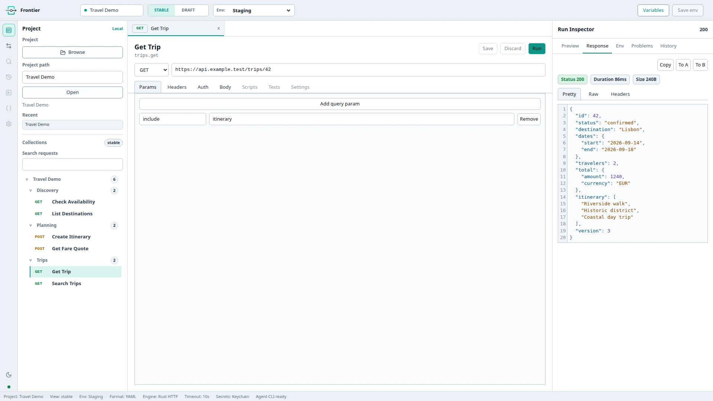The width and height of the screenshot is (713, 401).
Task: Collapse the Planning folder
Action: [30, 225]
